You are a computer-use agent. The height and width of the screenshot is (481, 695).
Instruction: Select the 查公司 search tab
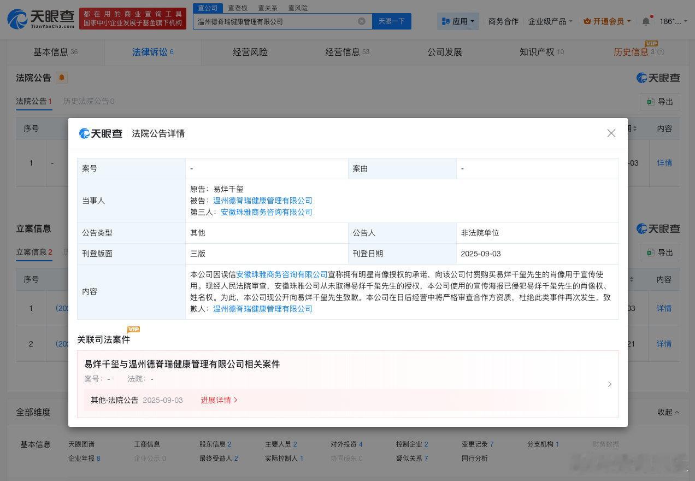208,8
